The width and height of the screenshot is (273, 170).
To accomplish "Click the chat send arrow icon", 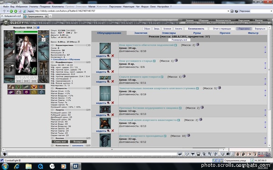I will pyautogui.click(x=180, y=154).
